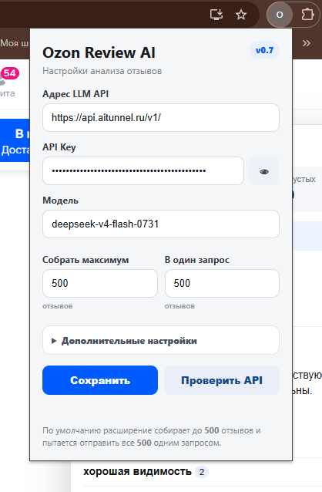
Task: Click the pink 54 notification badge
Action: point(10,73)
